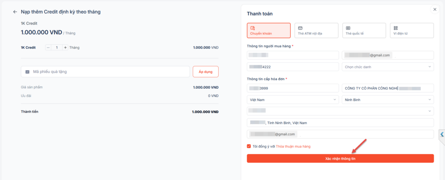Click the Áp dụng voucher button

pos(206,72)
